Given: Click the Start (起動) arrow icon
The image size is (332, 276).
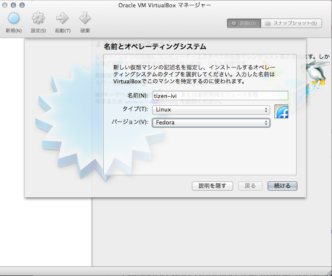Looking at the screenshot, I should pos(62,18).
